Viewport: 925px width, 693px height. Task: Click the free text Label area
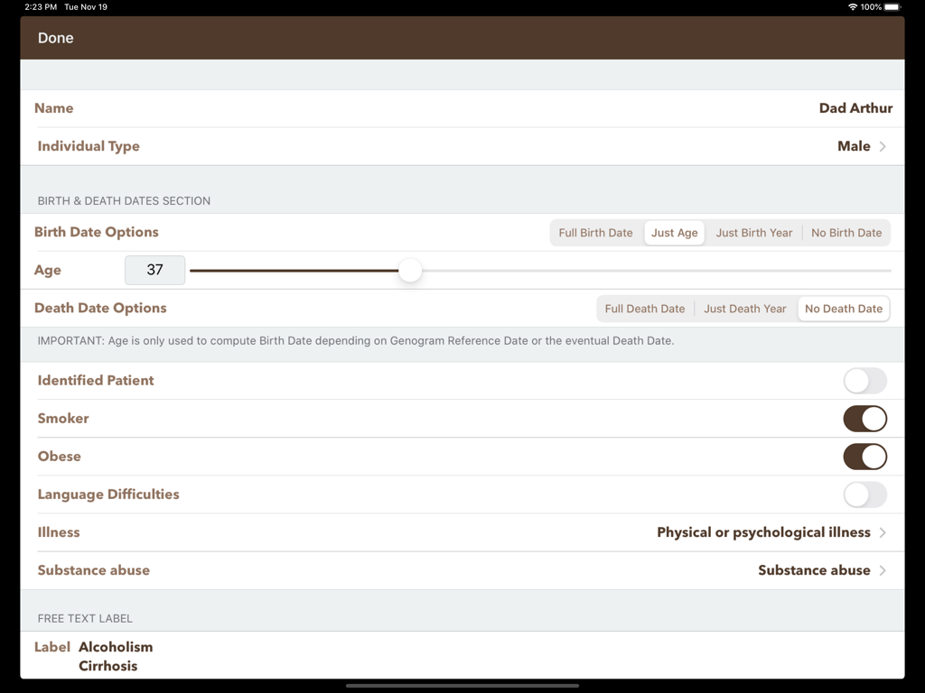pyautogui.click(x=116, y=656)
